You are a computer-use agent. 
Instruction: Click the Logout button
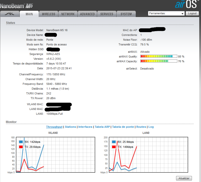tap(192, 13)
